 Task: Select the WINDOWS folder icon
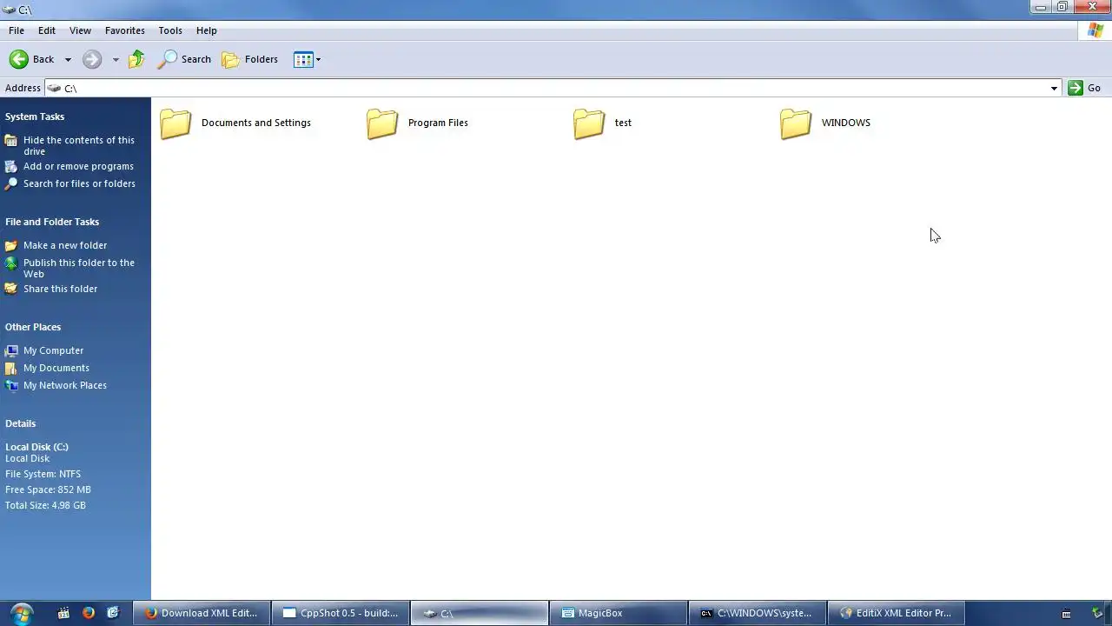[x=796, y=123]
